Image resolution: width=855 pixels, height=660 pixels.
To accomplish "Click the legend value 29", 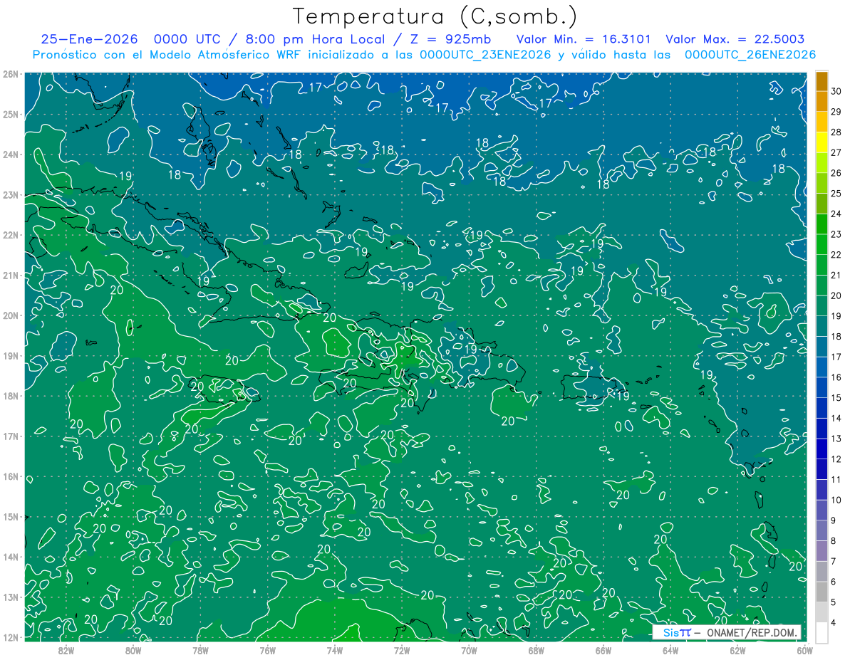I will point(836,112).
